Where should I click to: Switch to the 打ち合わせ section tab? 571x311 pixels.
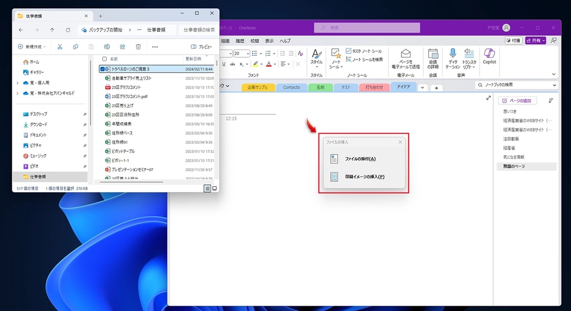pyautogui.click(x=374, y=88)
